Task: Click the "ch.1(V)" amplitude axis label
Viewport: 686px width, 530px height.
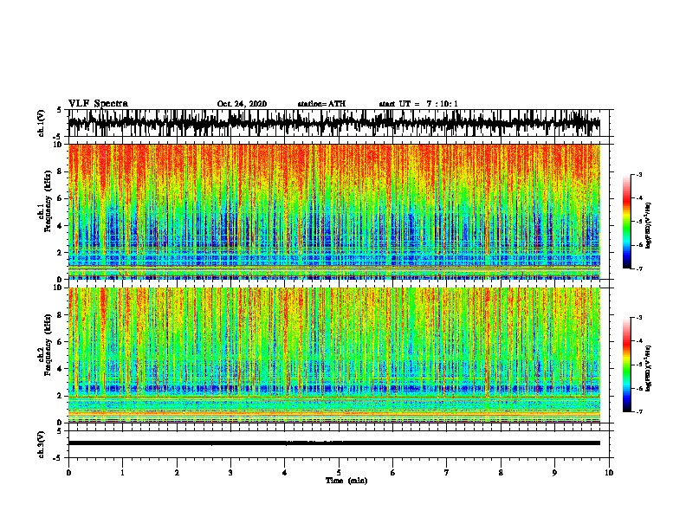Action: click(x=42, y=123)
